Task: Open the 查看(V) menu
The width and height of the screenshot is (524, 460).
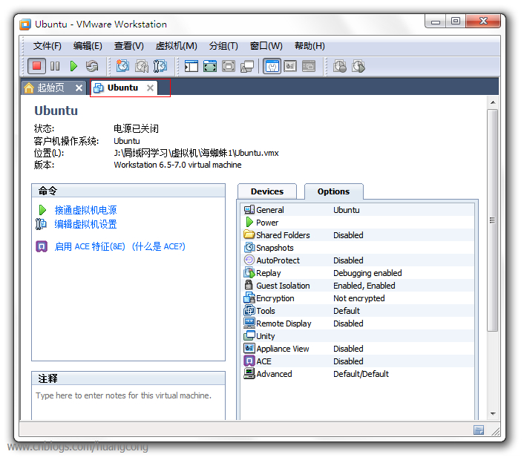Action: (x=128, y=46)
